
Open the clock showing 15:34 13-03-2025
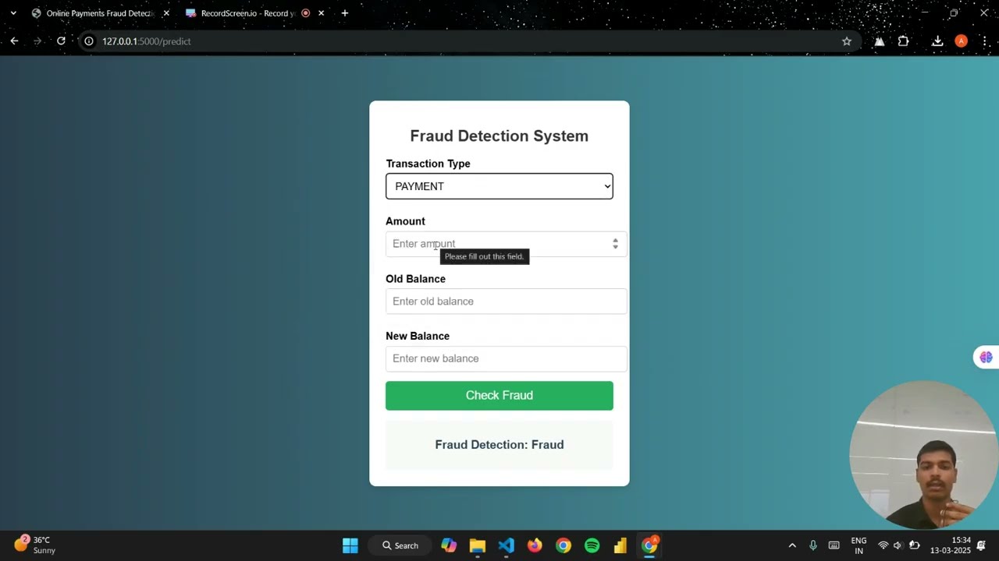[950, 545]
